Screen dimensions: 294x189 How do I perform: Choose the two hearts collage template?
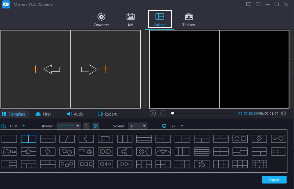[x=278, y=139]
